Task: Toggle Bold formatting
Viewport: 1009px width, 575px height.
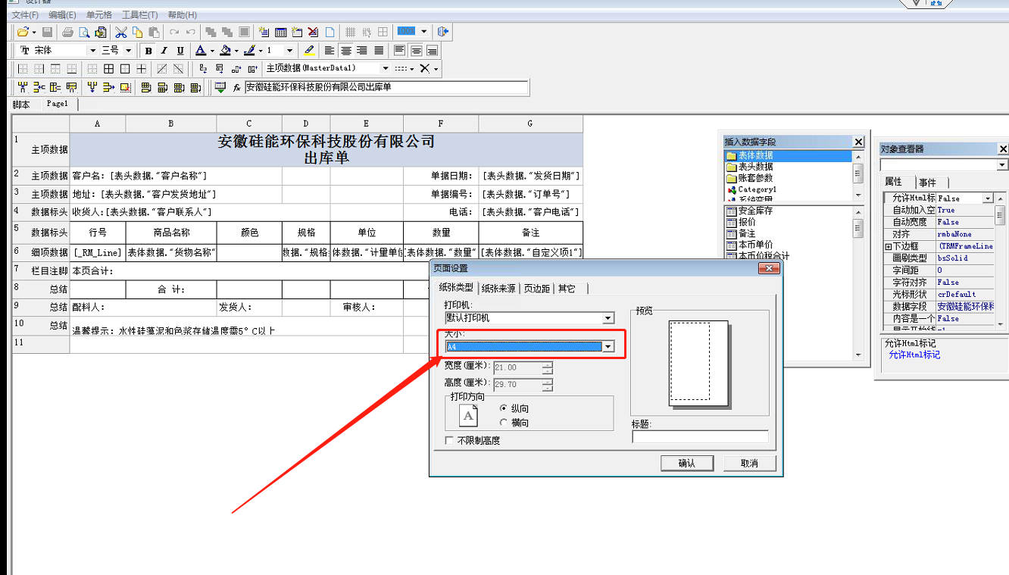Action: click(148, 51)
